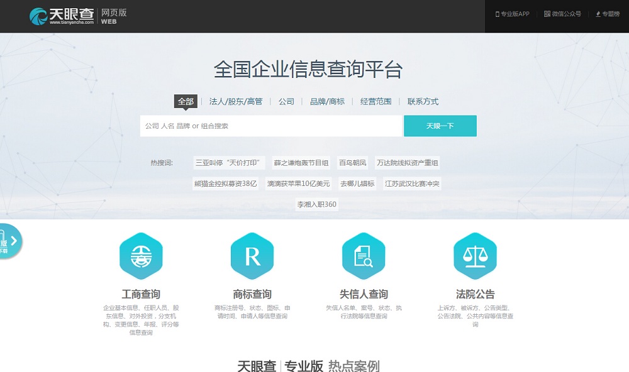
Task: Focus the company name search field
Action: coord(270,126)
